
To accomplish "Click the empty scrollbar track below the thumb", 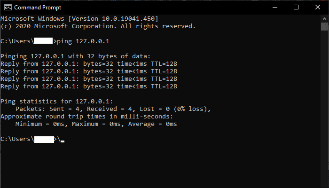I will pos(325,109).
